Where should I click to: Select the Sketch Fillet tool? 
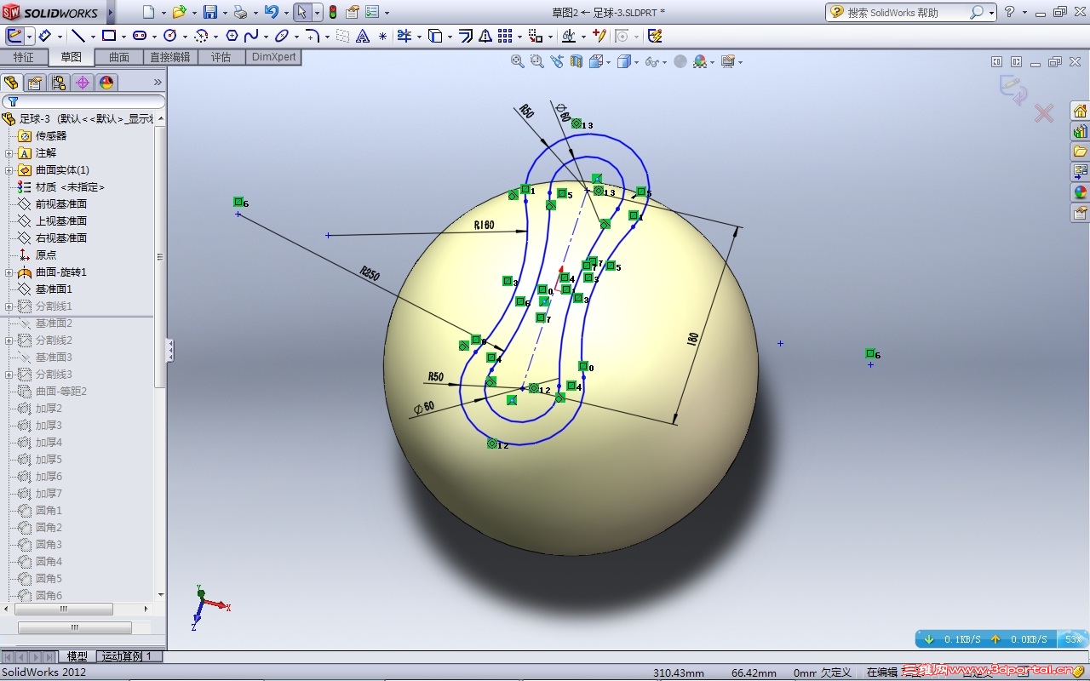click(x=313, y=36)
